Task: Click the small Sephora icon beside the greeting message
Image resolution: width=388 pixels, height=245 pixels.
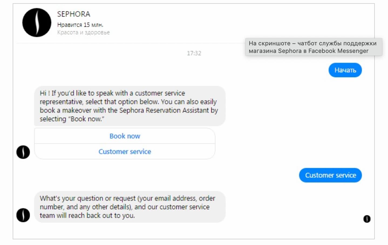Action: [23, 152]
